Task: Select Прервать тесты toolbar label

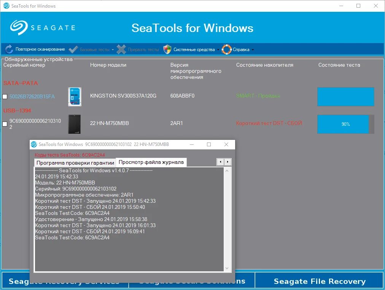Action: tap(143, 50)
